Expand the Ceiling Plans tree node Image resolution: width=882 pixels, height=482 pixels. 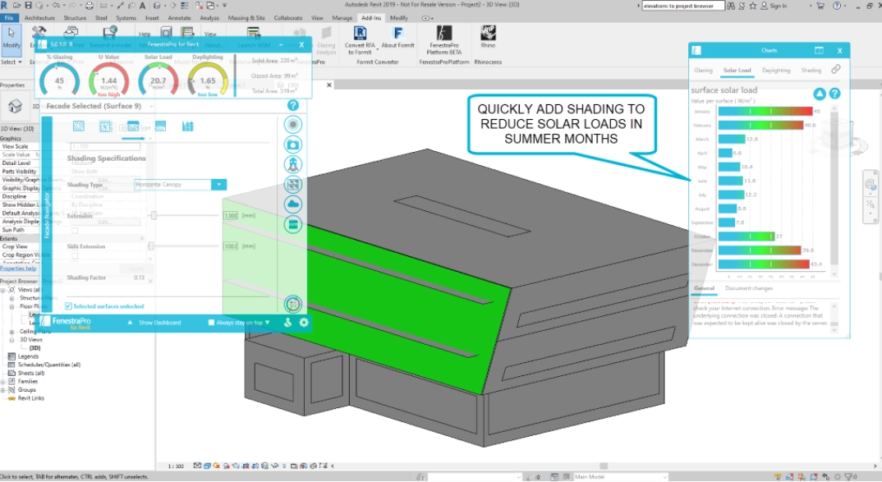click(11, 331)
